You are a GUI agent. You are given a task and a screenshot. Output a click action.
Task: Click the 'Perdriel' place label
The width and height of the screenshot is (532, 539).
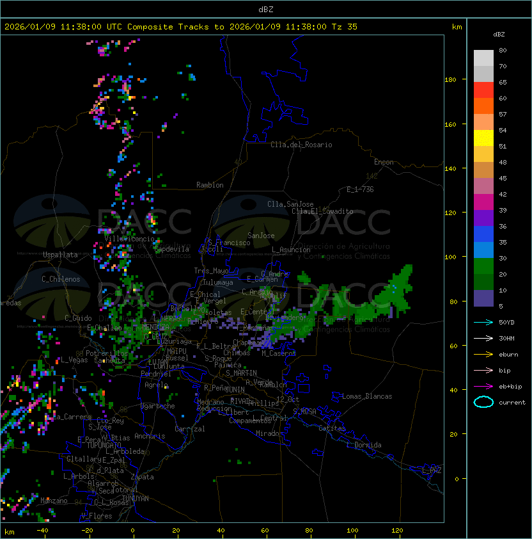point(156,374)
